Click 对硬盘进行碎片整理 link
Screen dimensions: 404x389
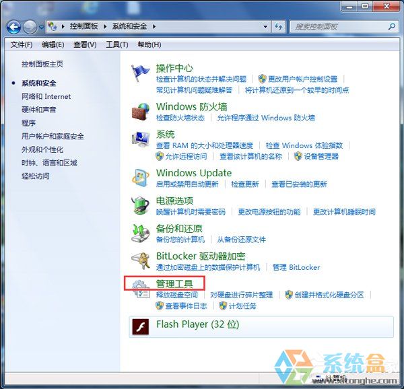click(x=242, y=295)
